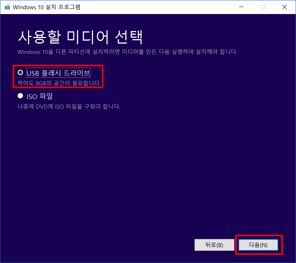Click the text '적어도 8GB의 공간이 필요합니다.'

[x=59, y=83]
